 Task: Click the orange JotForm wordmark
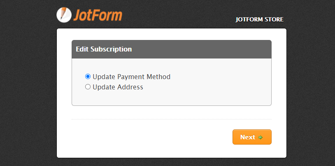point(98,15)
